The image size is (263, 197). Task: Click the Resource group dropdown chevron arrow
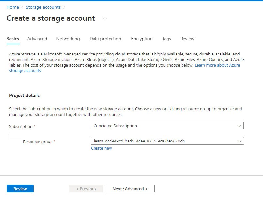click(x=240, y=141)
